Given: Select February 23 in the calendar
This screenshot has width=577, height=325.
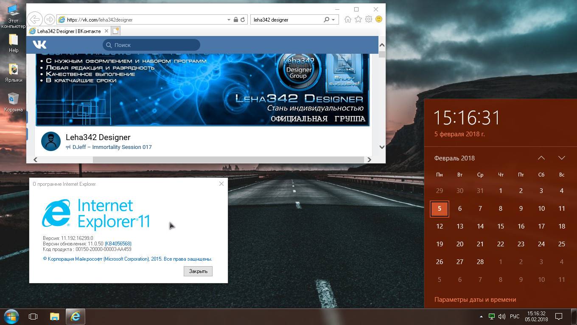Looking at the screenshot, I should coord(521,244).
